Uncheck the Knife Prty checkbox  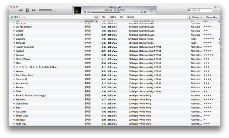point(14,124)
